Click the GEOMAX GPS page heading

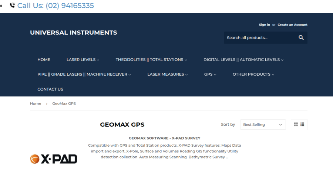(122, 125)
